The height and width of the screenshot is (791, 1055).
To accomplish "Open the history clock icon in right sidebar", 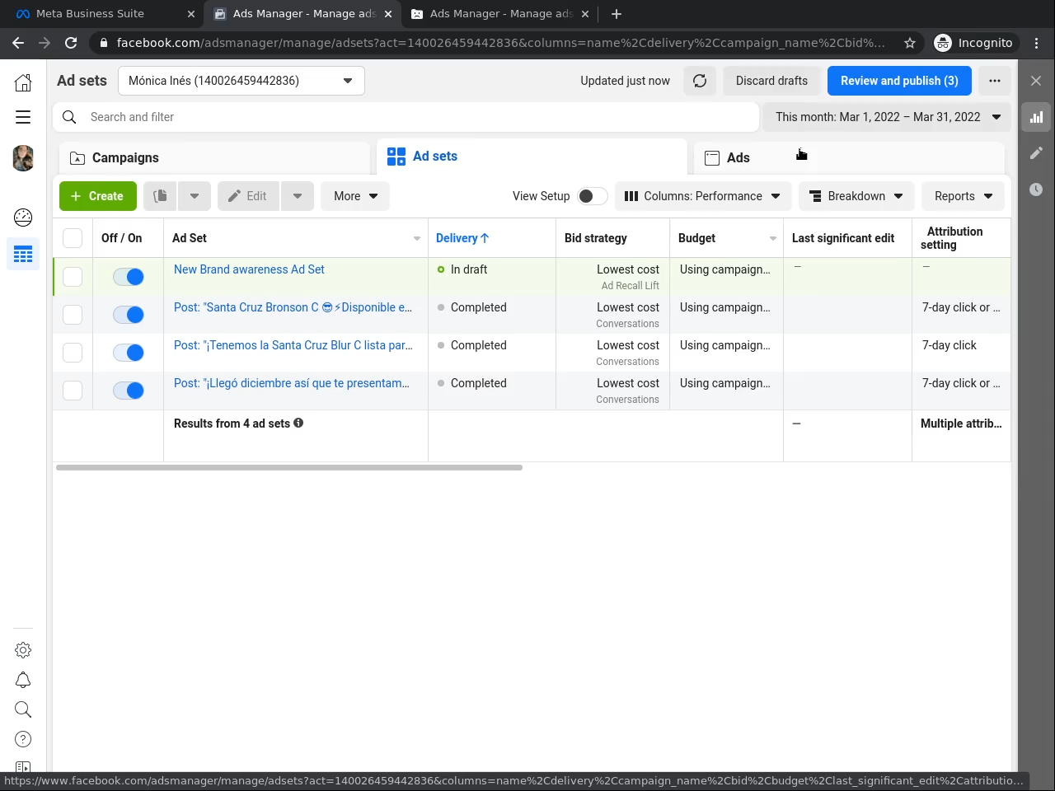I will 1036,190.
